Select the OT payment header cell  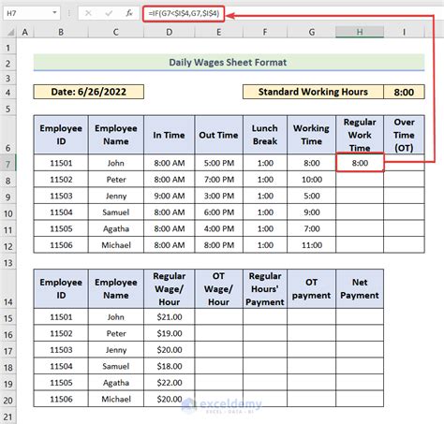(x=312, y=289)
